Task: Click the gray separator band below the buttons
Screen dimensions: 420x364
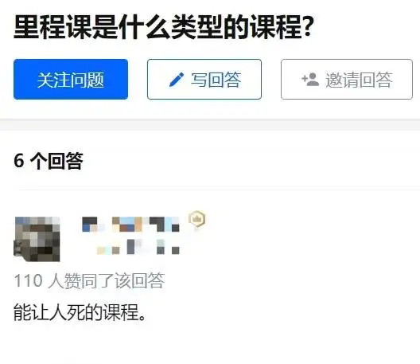Action: tap(210, 125)
